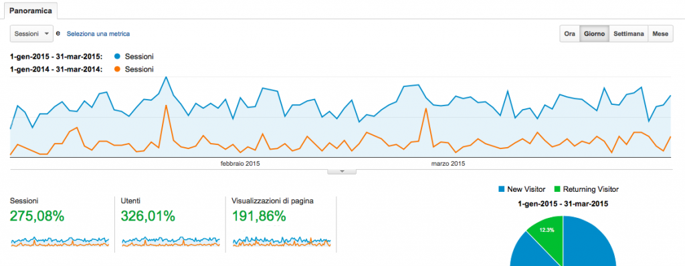
Task: Click the 1-gen-2014 - 31-mar-2014 legend label
Action: click(x=56, y=69)
